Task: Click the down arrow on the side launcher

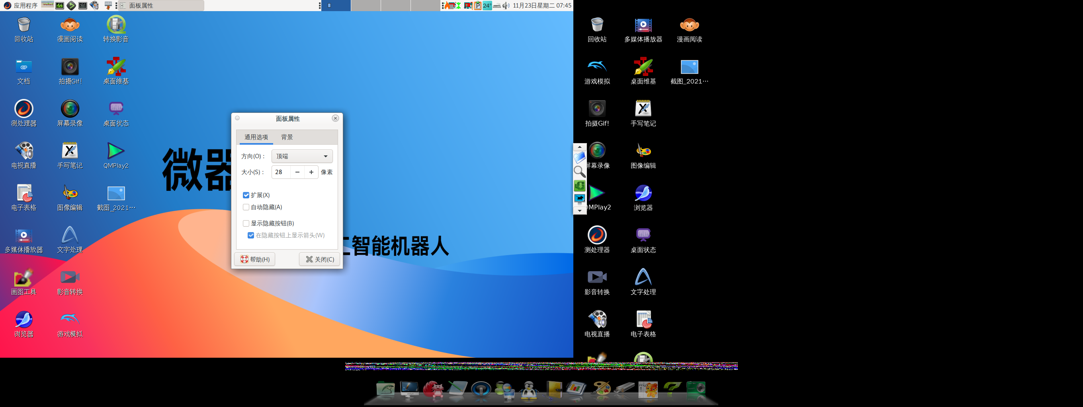Action: (579, 211)
